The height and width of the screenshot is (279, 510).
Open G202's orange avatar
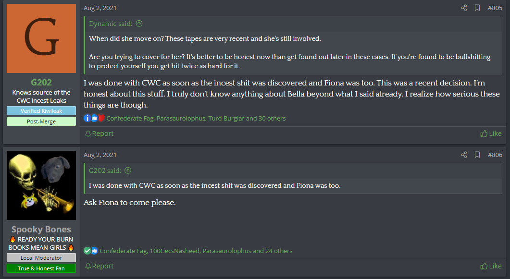[41, 38]
